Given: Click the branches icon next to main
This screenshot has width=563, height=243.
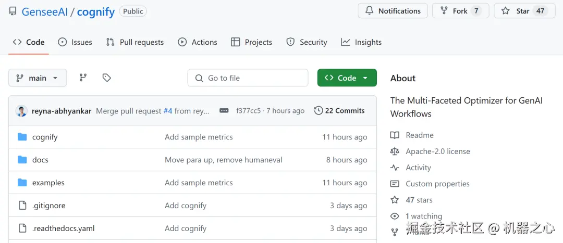Looking at the screenshot, I should pos(83,78).
